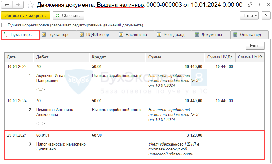Click the Сумма НУ Кт column header
Viewport: 272px width, 164px height.
(250, 57)
